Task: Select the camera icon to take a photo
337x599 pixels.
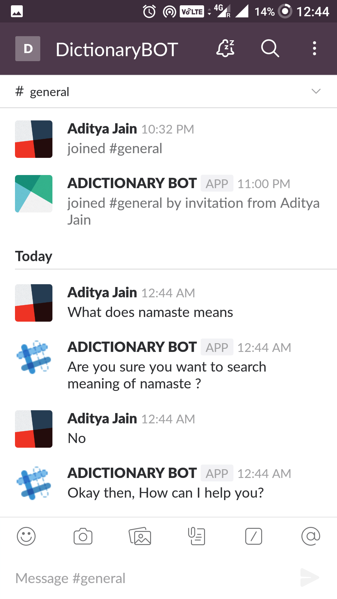Action: click(83, 536)
